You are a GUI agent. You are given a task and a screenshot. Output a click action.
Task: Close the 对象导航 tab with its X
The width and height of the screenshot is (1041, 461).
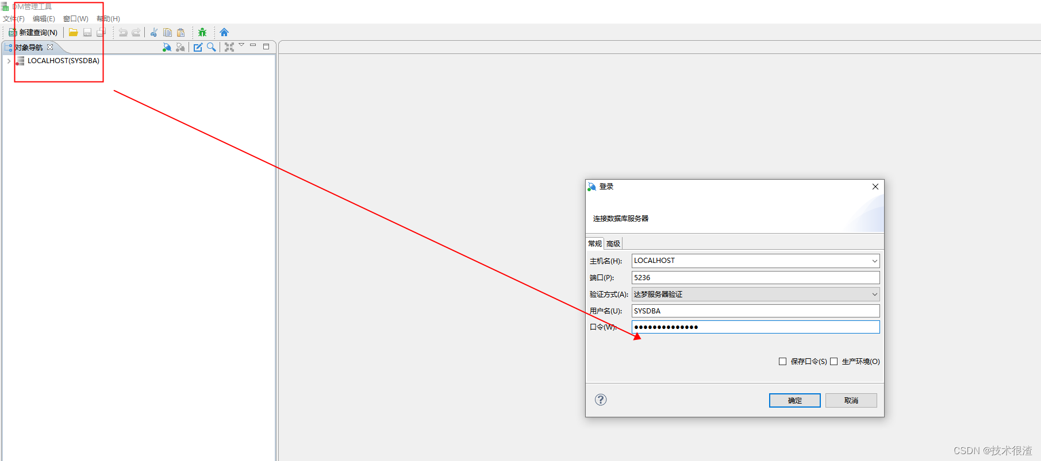(x=50, y=47)
